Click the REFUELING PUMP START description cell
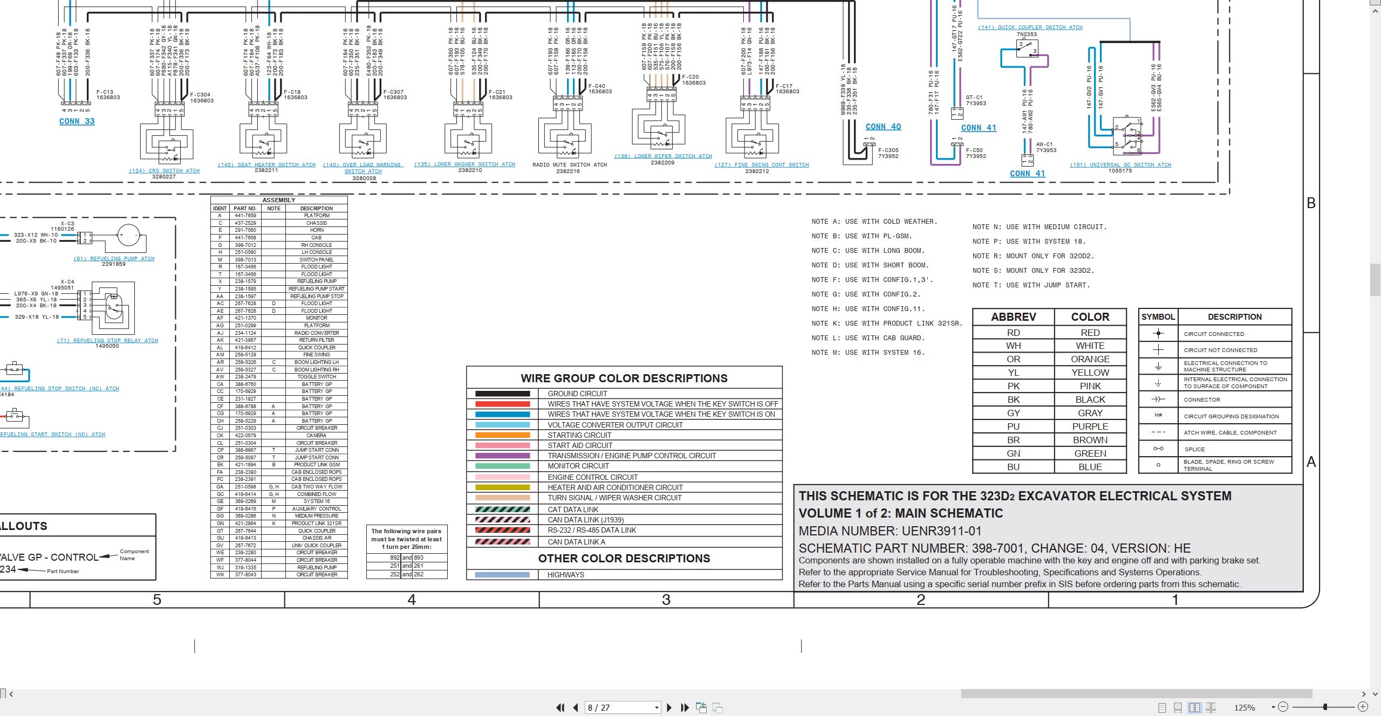1381x716 pixels. 317,289
